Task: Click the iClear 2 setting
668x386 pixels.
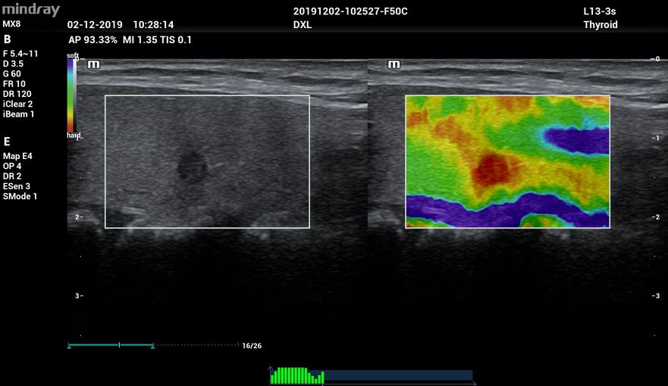Action: tap(18, 104)
